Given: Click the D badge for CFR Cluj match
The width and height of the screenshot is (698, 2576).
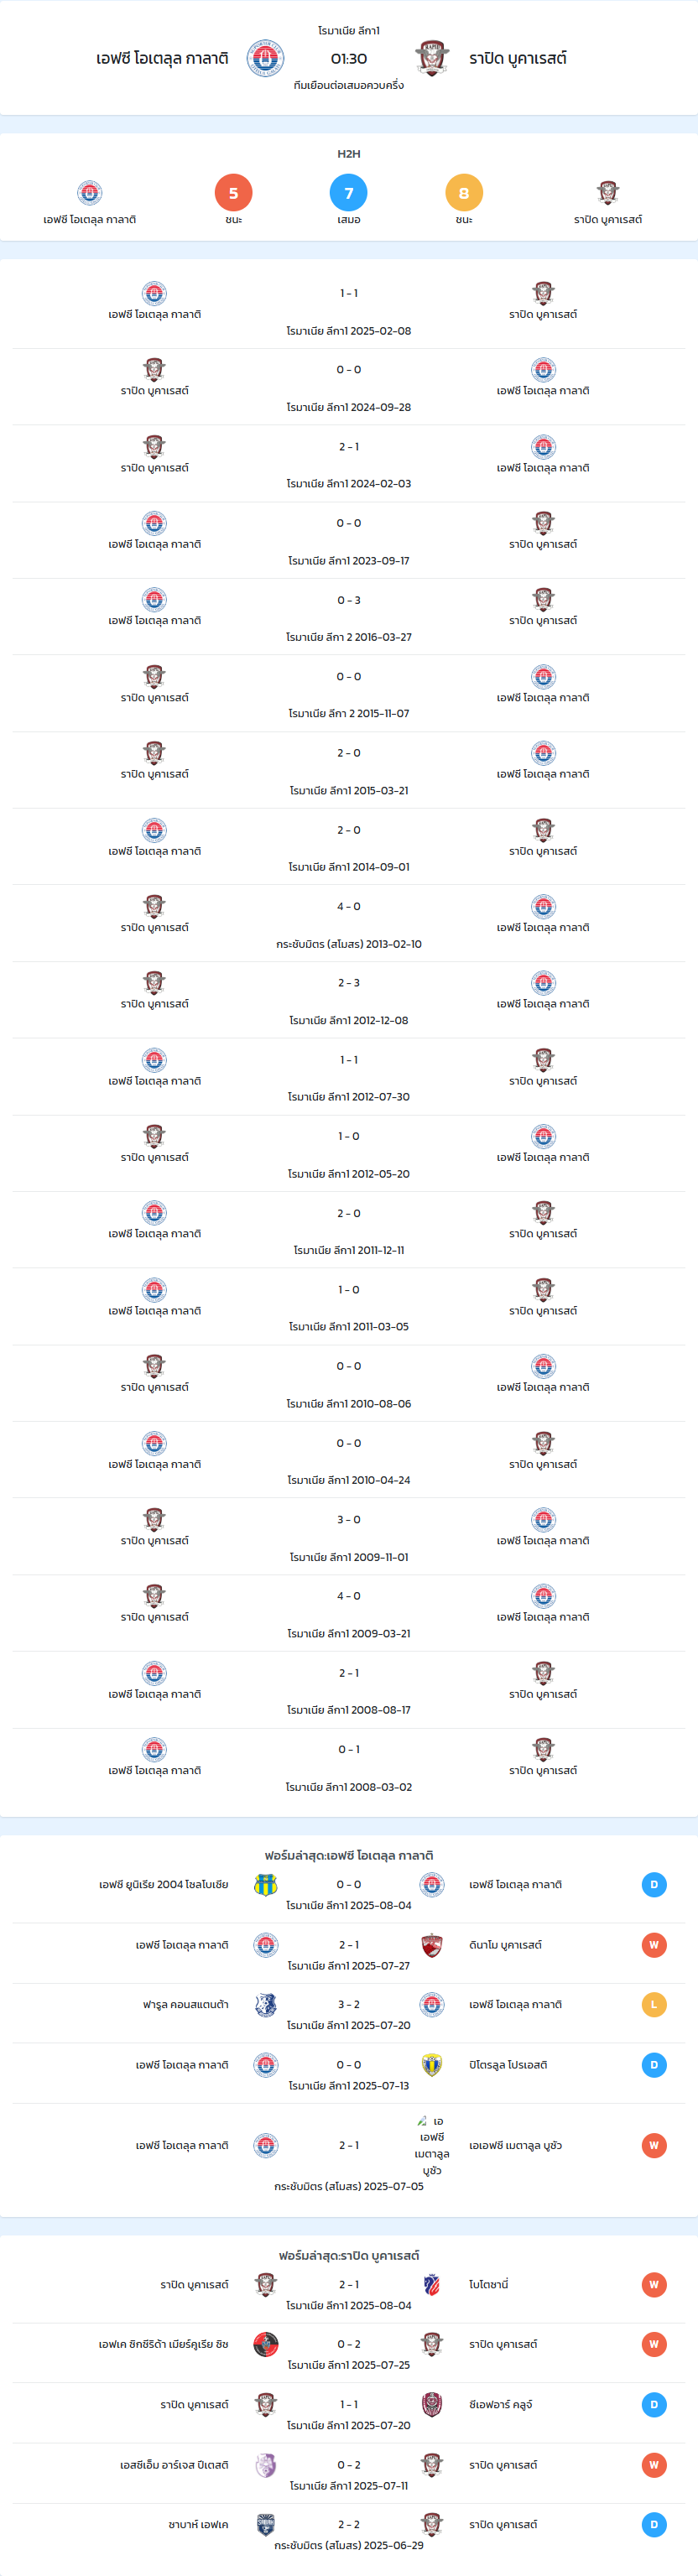Looking at the screenshot, I should [x=654, y=2404].
